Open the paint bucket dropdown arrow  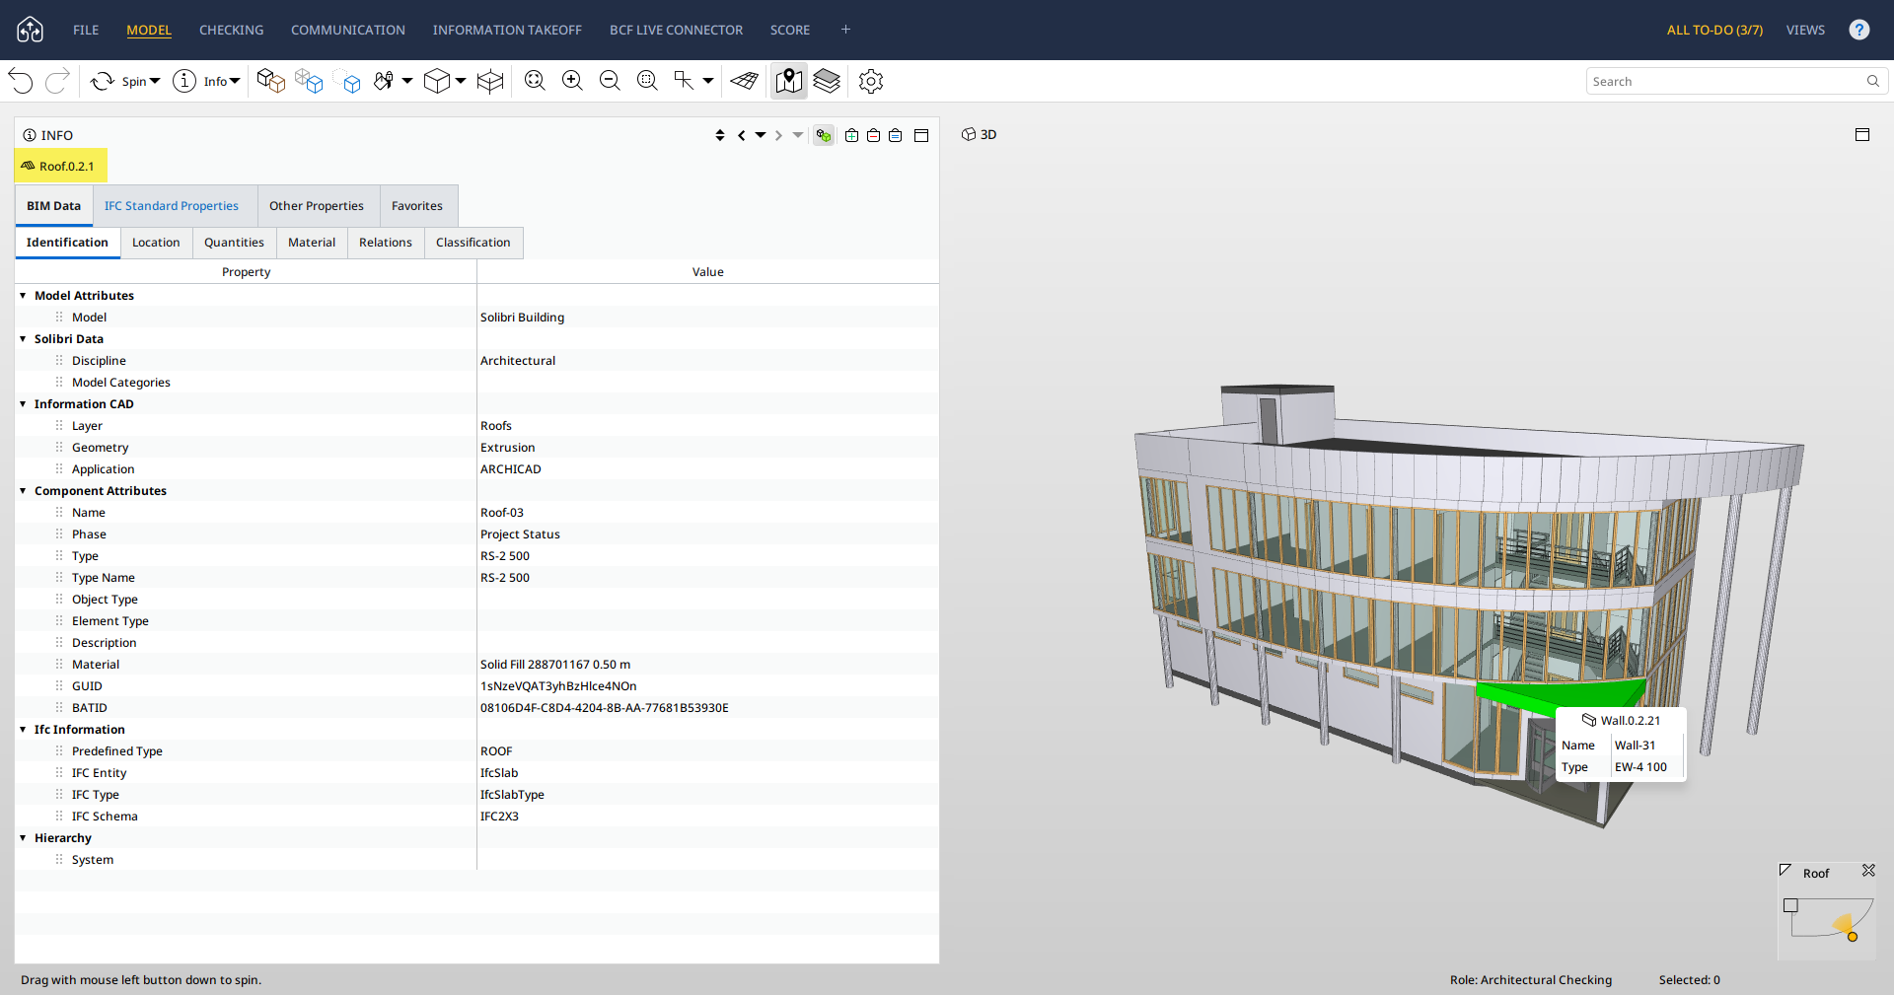[406, 81]
